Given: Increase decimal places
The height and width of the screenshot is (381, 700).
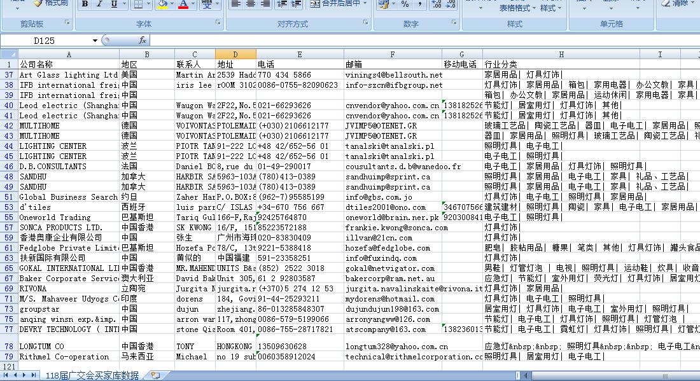Looking at the screenshot, I should (x=437, y=4).
